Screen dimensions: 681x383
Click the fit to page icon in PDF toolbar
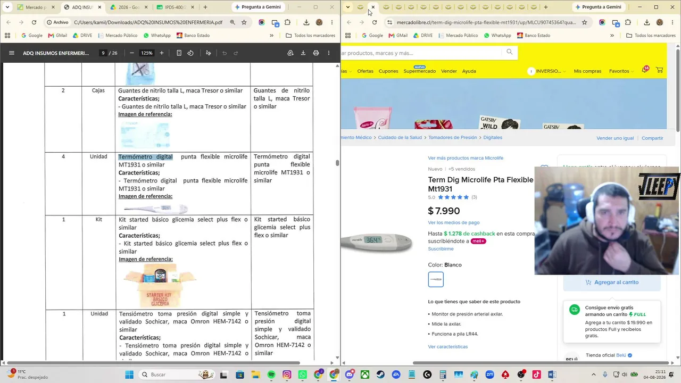[x=179, y=53]
